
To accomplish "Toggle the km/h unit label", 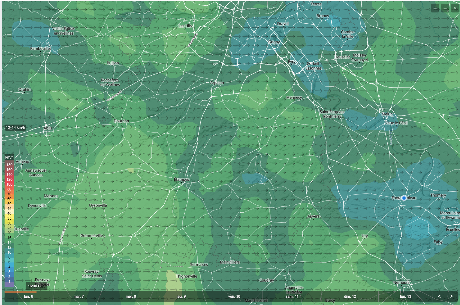I will [9, 157].
